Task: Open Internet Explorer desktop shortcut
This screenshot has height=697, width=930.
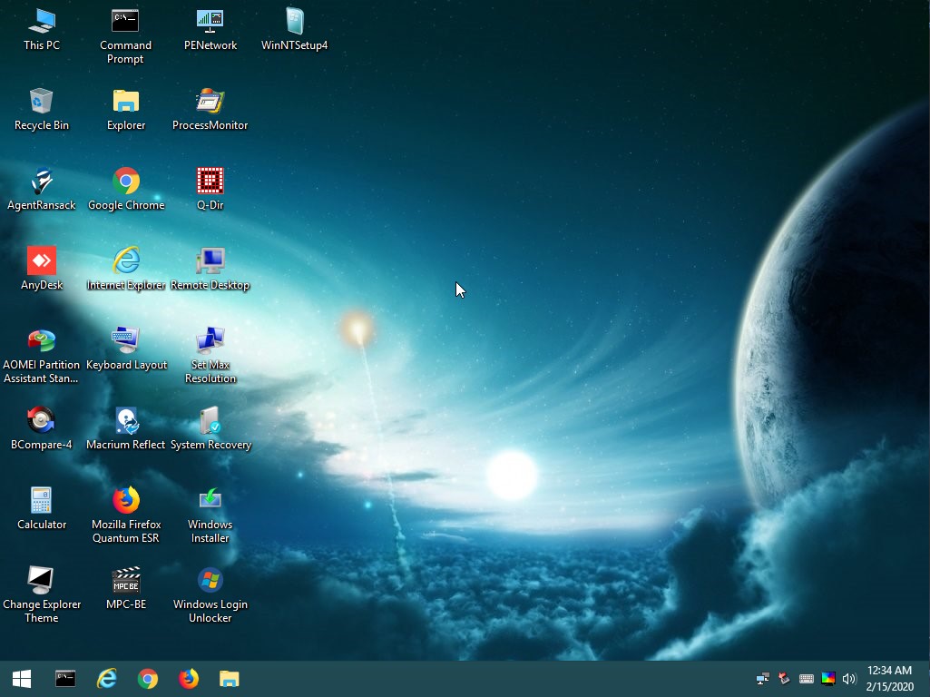Action: click(x=126, y=270)
